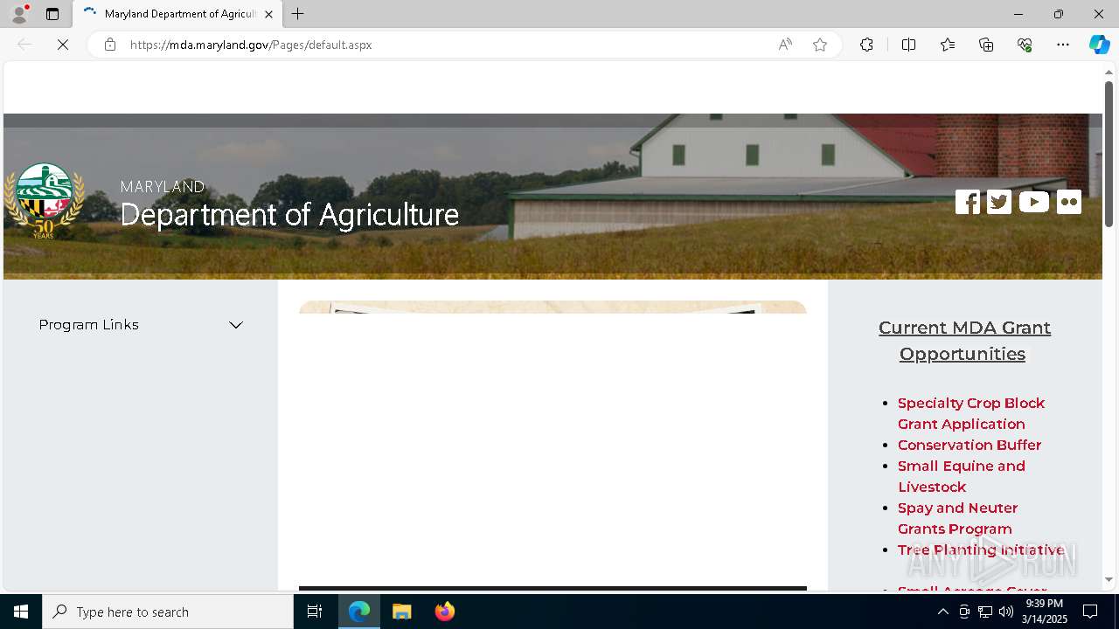Launch Firefox from taskbar
1119x629 pixels.
click(445, 612)
